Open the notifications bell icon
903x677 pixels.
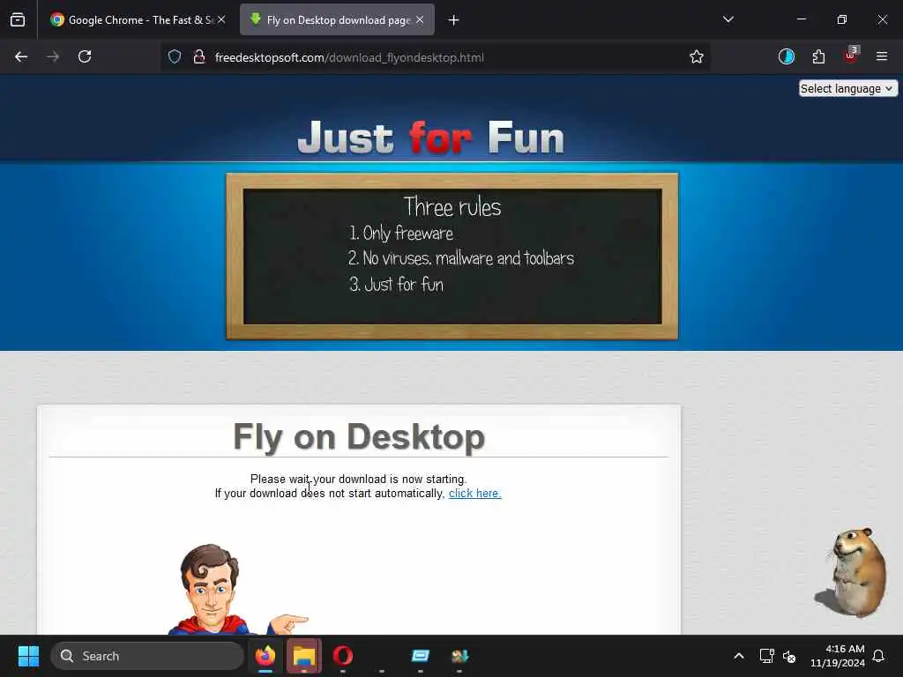click(879, 656)
